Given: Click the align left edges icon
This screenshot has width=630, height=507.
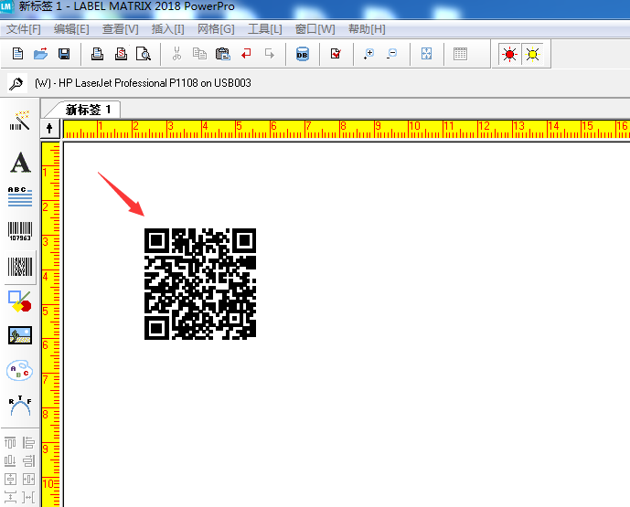Looking at the screenshot, I should coord(28,443).
